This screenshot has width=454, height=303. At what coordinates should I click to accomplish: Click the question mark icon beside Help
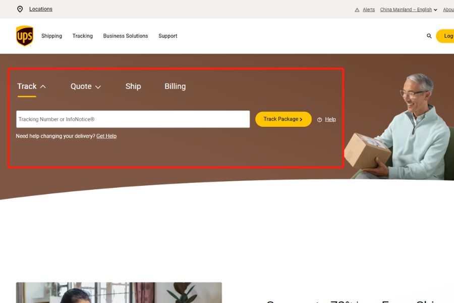319,120
